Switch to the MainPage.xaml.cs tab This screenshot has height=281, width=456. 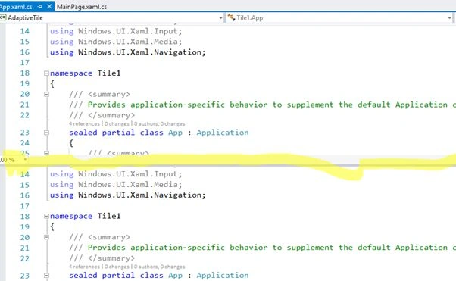82,6
